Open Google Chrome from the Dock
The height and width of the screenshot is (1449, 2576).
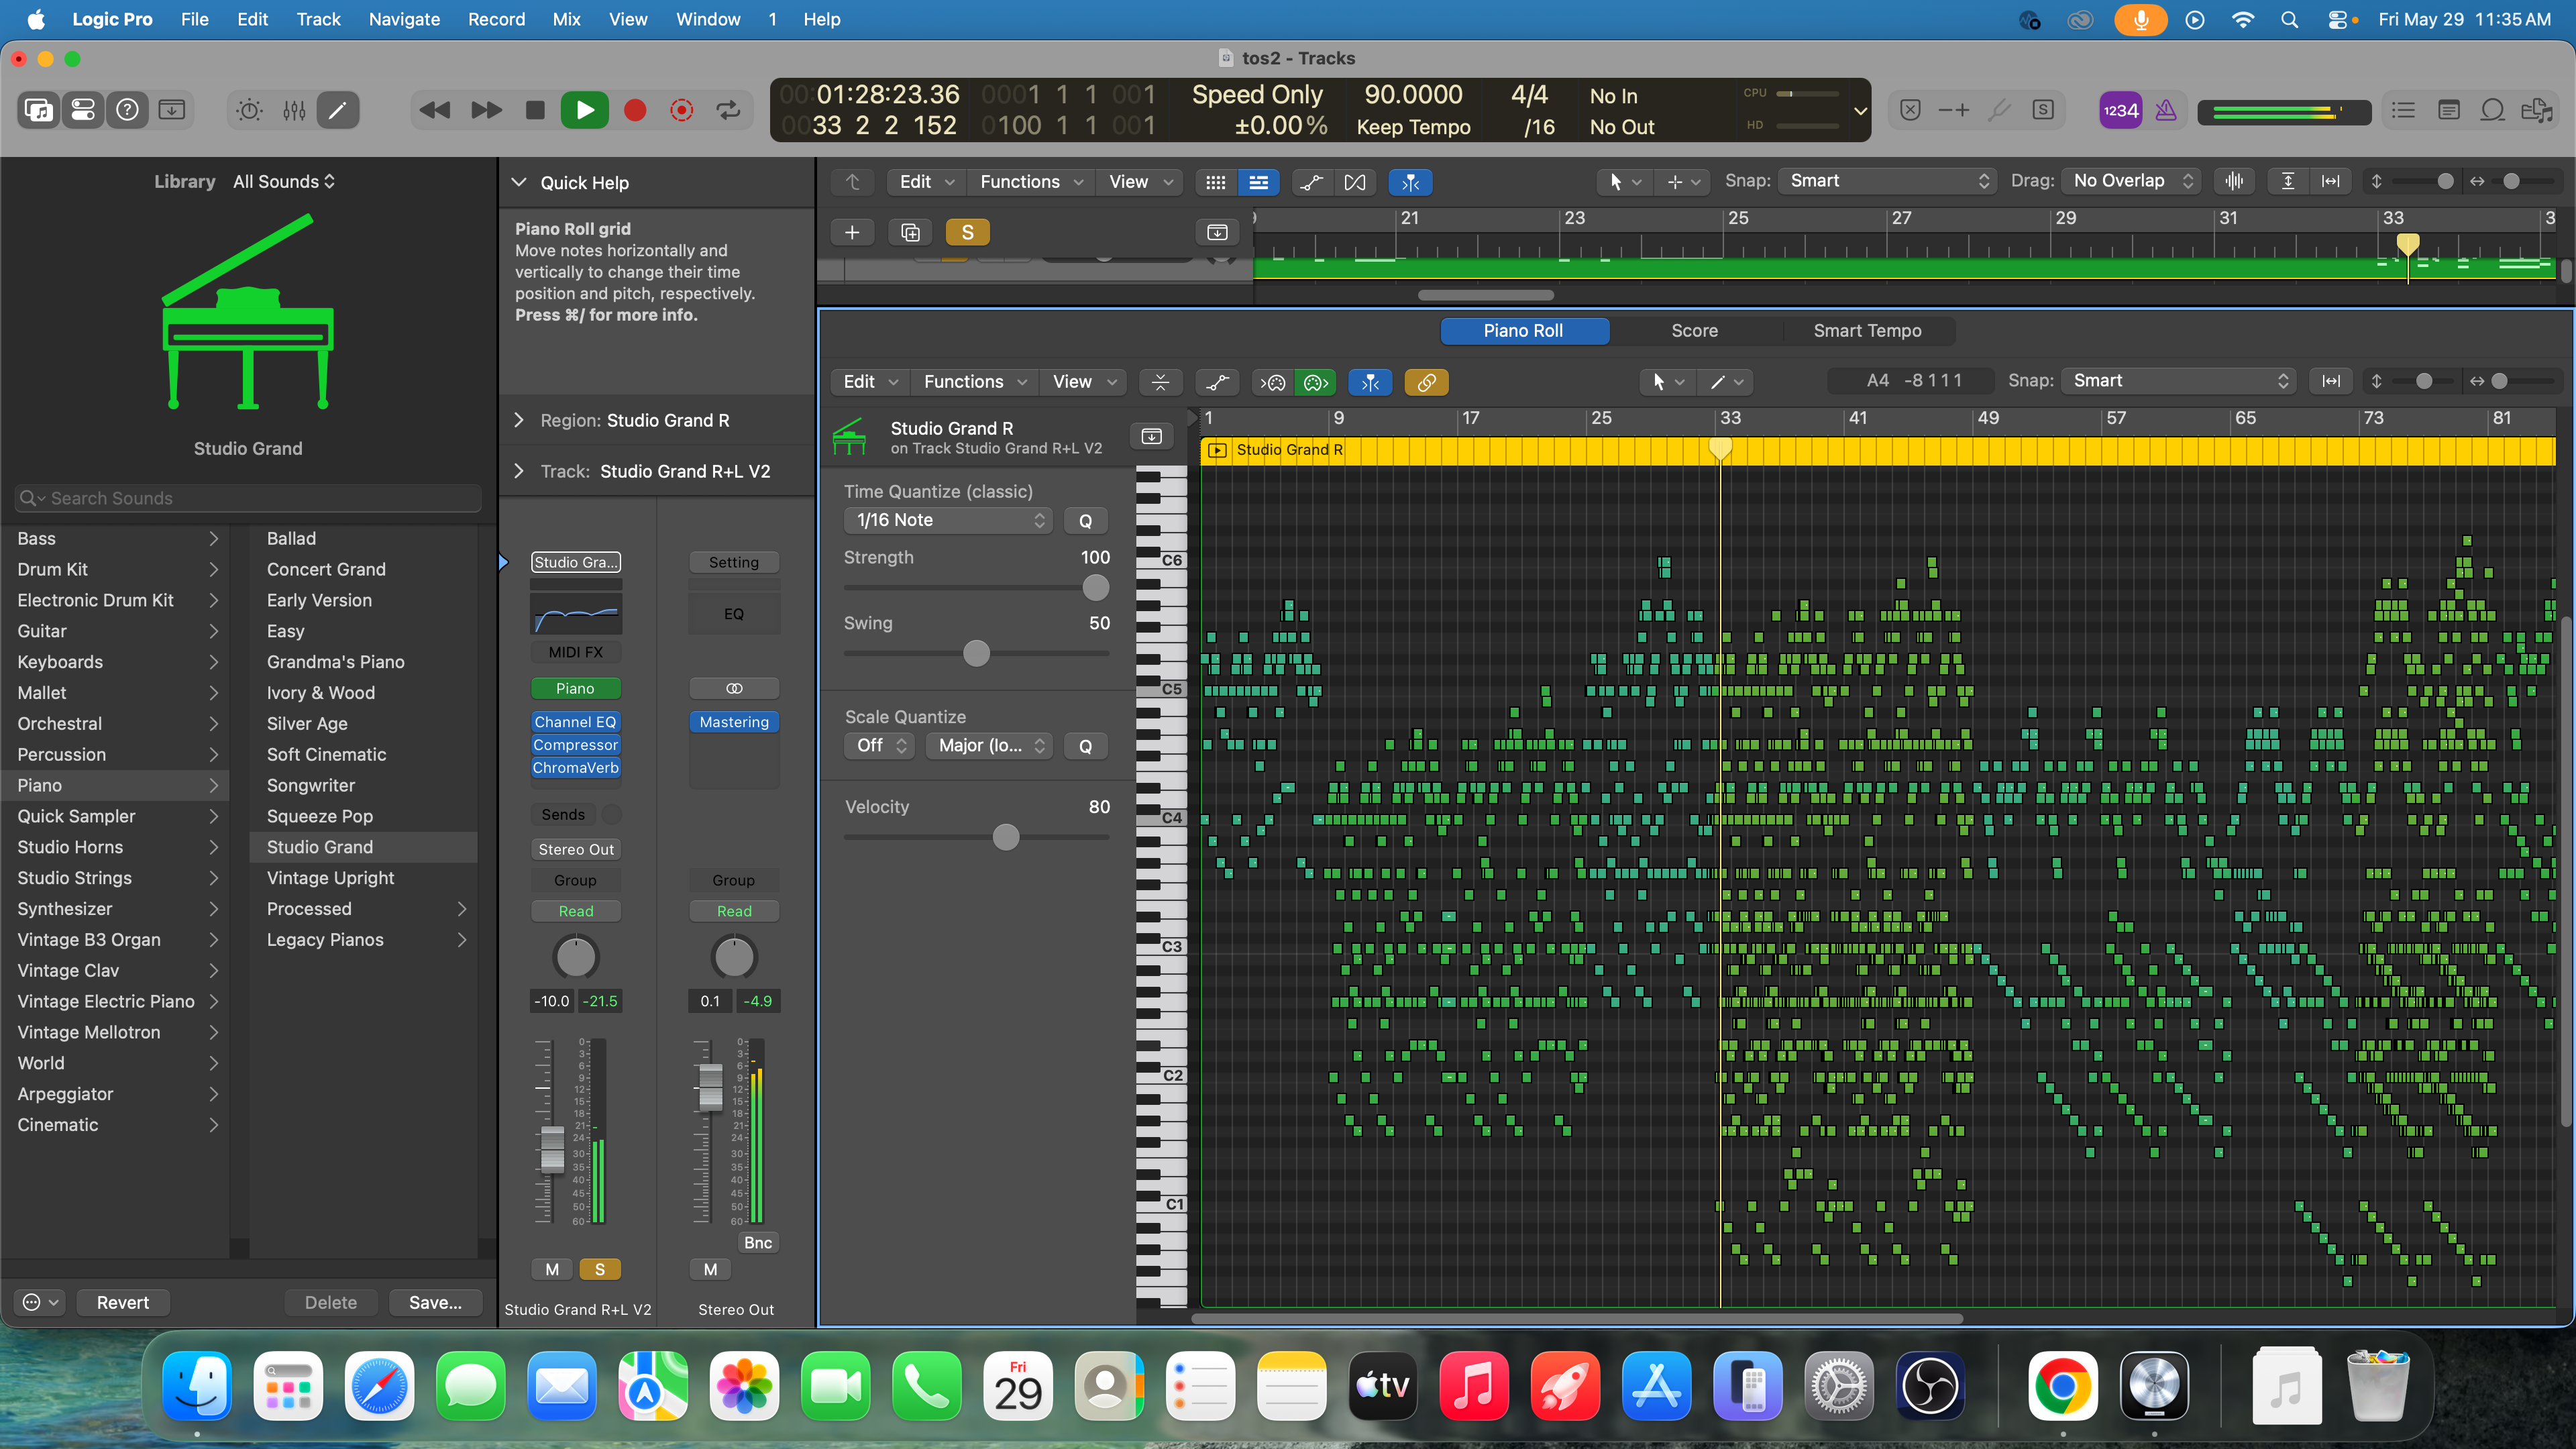coord(2062,1387)
